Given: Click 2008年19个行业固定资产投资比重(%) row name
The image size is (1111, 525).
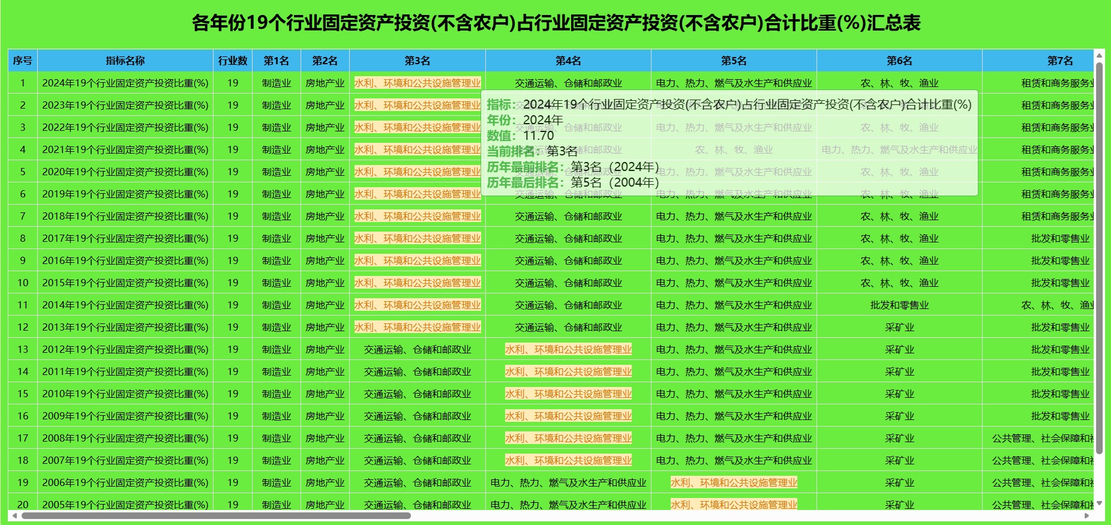Looking at the screenshot, I should tap(125, 439).
